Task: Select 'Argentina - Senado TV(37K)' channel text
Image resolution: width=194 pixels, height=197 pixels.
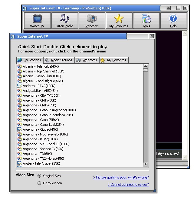Action: (43, 149)
